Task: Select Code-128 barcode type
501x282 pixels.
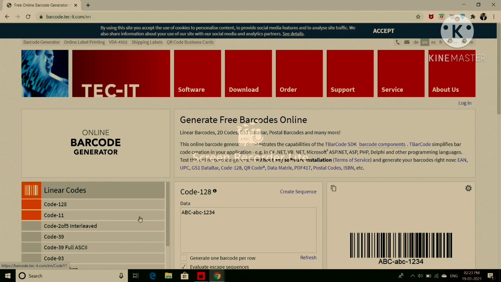Action: point(93,204)
